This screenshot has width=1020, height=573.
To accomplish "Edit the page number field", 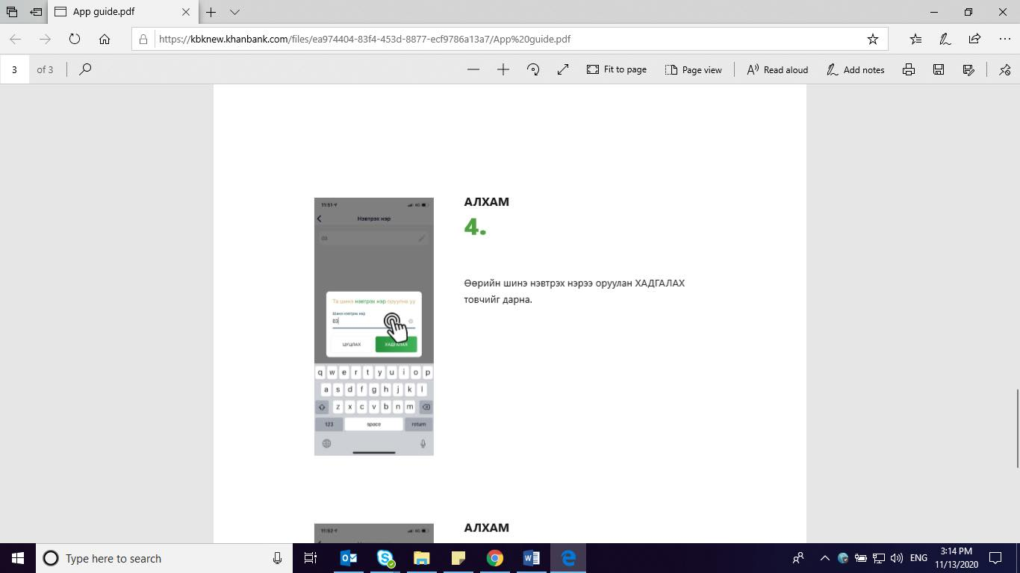I will point(14,69).
